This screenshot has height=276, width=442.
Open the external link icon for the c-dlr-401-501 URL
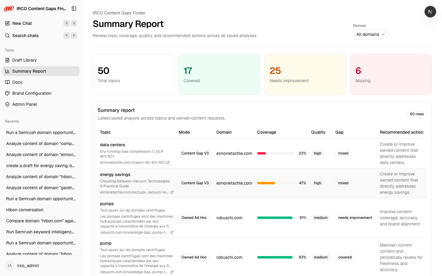[x=168, y=163]
